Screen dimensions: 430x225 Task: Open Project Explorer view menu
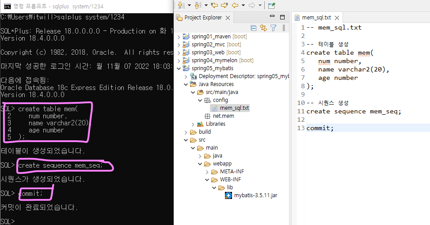click(284, 28)
